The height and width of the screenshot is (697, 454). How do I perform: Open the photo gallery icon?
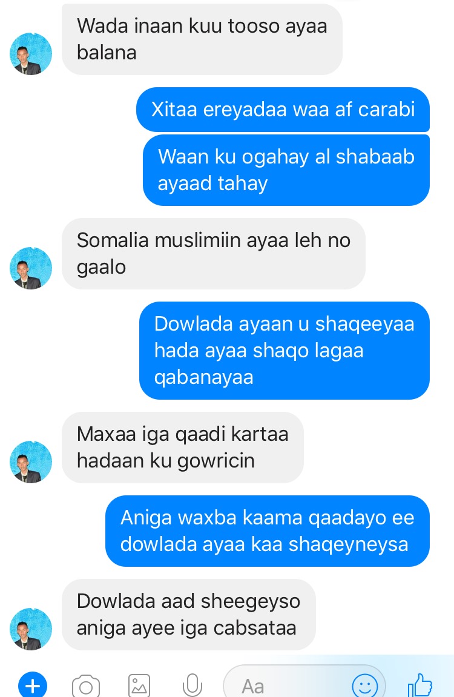tap(139, 686)
